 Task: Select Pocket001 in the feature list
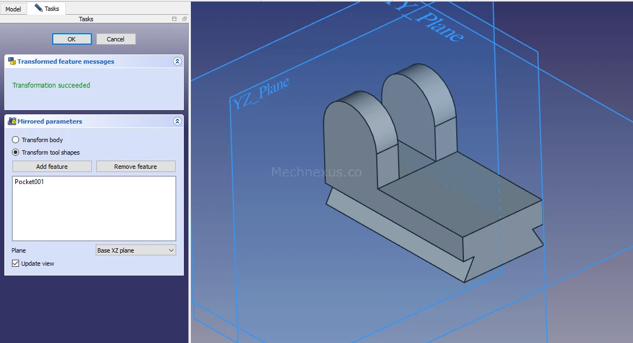coord(29,182)
